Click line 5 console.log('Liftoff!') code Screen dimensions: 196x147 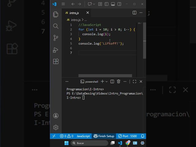tap(101, 43)
